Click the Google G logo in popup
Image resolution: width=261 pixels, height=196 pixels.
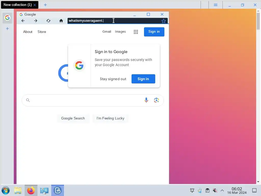(79, 65)
